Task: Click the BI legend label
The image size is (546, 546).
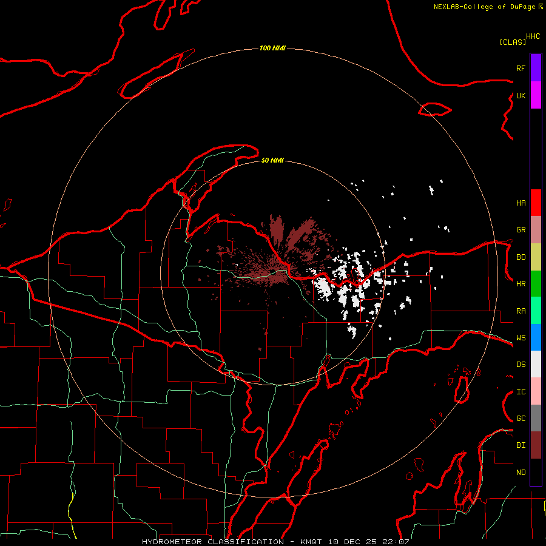Action: pyautogui.click(x=521, y=445)
